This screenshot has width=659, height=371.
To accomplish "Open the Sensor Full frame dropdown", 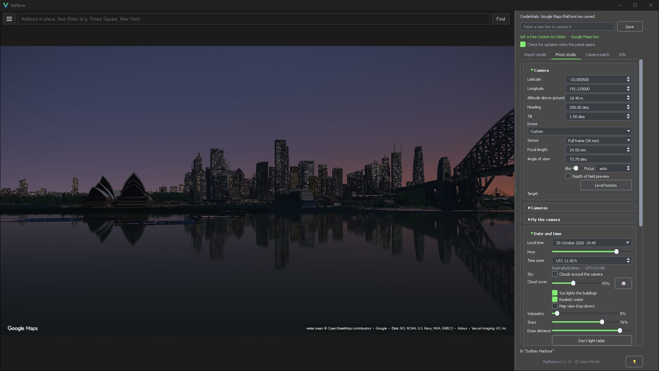I will tap(598, 141).
